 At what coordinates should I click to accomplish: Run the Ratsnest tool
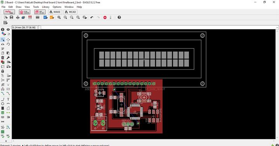[3, 127]
